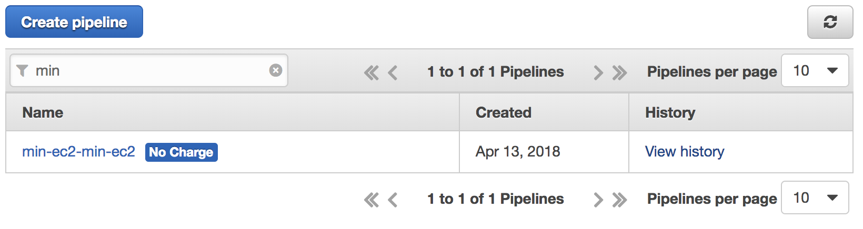Jump to last page using top double-right arrows

click(619, 72)
